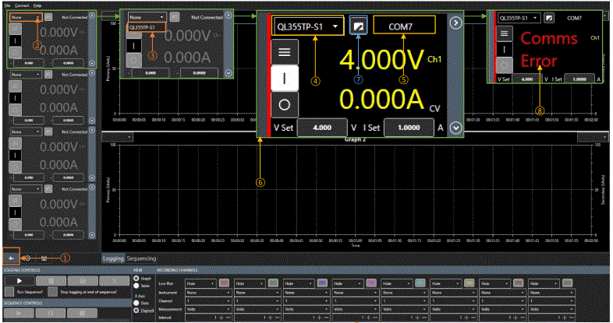This screenshot has width=613, height=323.
Task: Toggle the I output button in Comms Error panel
Action: (504, 50)
